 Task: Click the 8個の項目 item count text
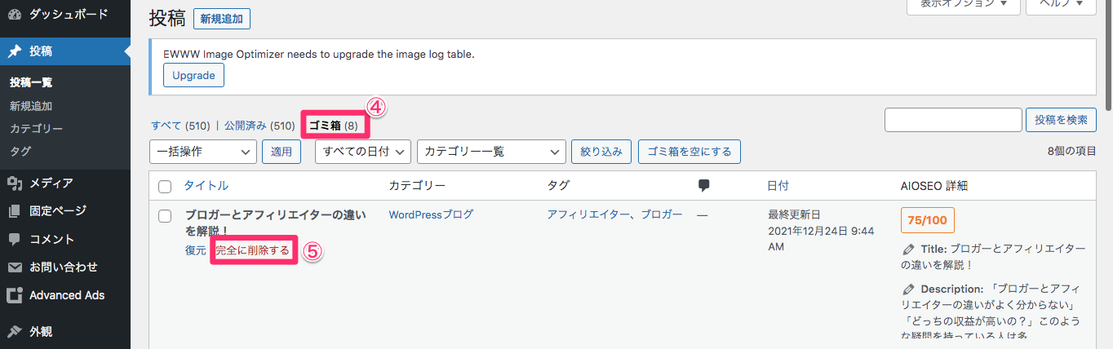coord(1071,152)
